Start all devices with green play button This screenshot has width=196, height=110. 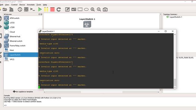coord(40,9)
